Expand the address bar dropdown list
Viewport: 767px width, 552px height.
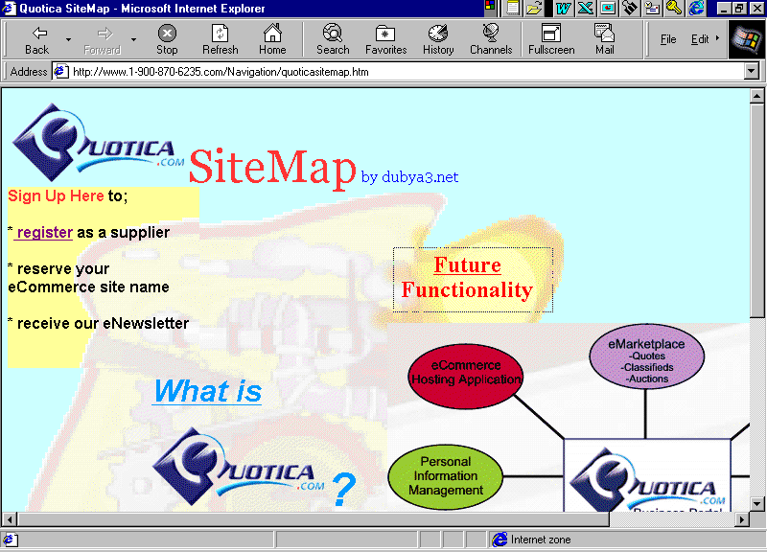click(x=752, y=72)
